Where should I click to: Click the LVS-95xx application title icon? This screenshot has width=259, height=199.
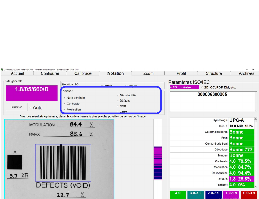2,69
